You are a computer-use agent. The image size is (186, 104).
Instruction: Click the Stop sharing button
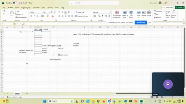pyautogui.click(x=141, y=23)
